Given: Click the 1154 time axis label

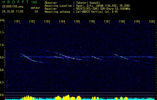Looking at the screenshot, I should pyautogui.click(x=62, y=21).
